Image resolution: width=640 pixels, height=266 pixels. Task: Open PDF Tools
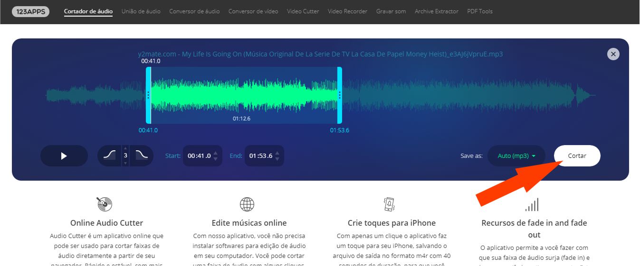pos(480,11)
